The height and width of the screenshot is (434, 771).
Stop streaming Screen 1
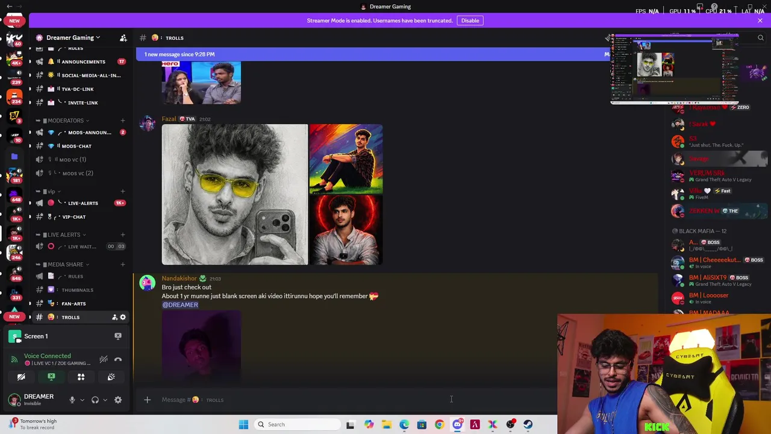pos(118,336)
